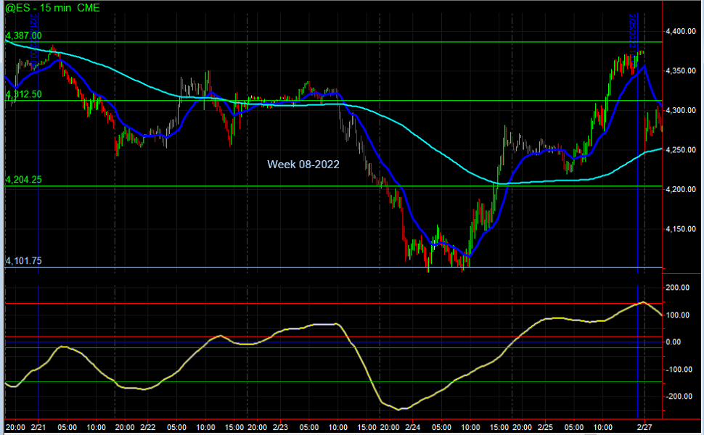Select the 4,312.50 level label

(x=24, y=94)
